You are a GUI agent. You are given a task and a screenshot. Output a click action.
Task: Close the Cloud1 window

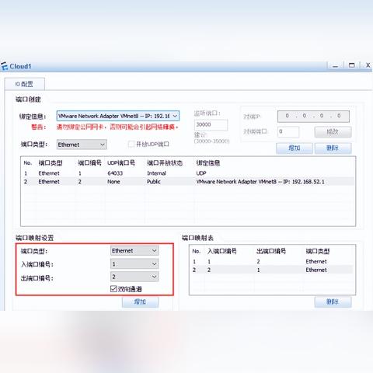tap(368, 65)
